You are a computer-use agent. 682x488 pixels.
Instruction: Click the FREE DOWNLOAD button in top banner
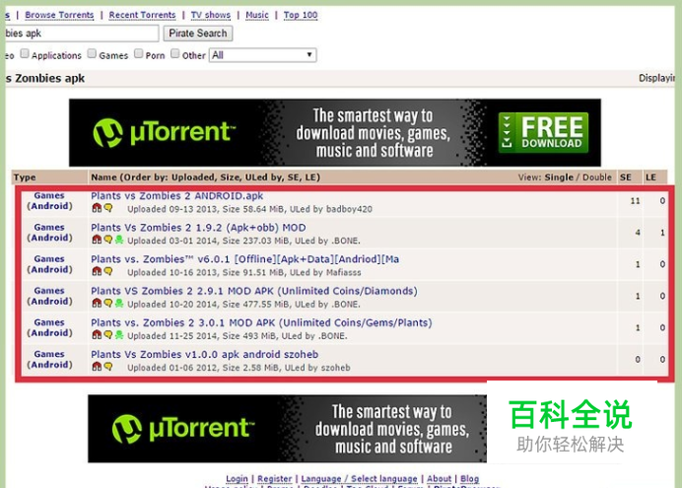tap(544, 133)
